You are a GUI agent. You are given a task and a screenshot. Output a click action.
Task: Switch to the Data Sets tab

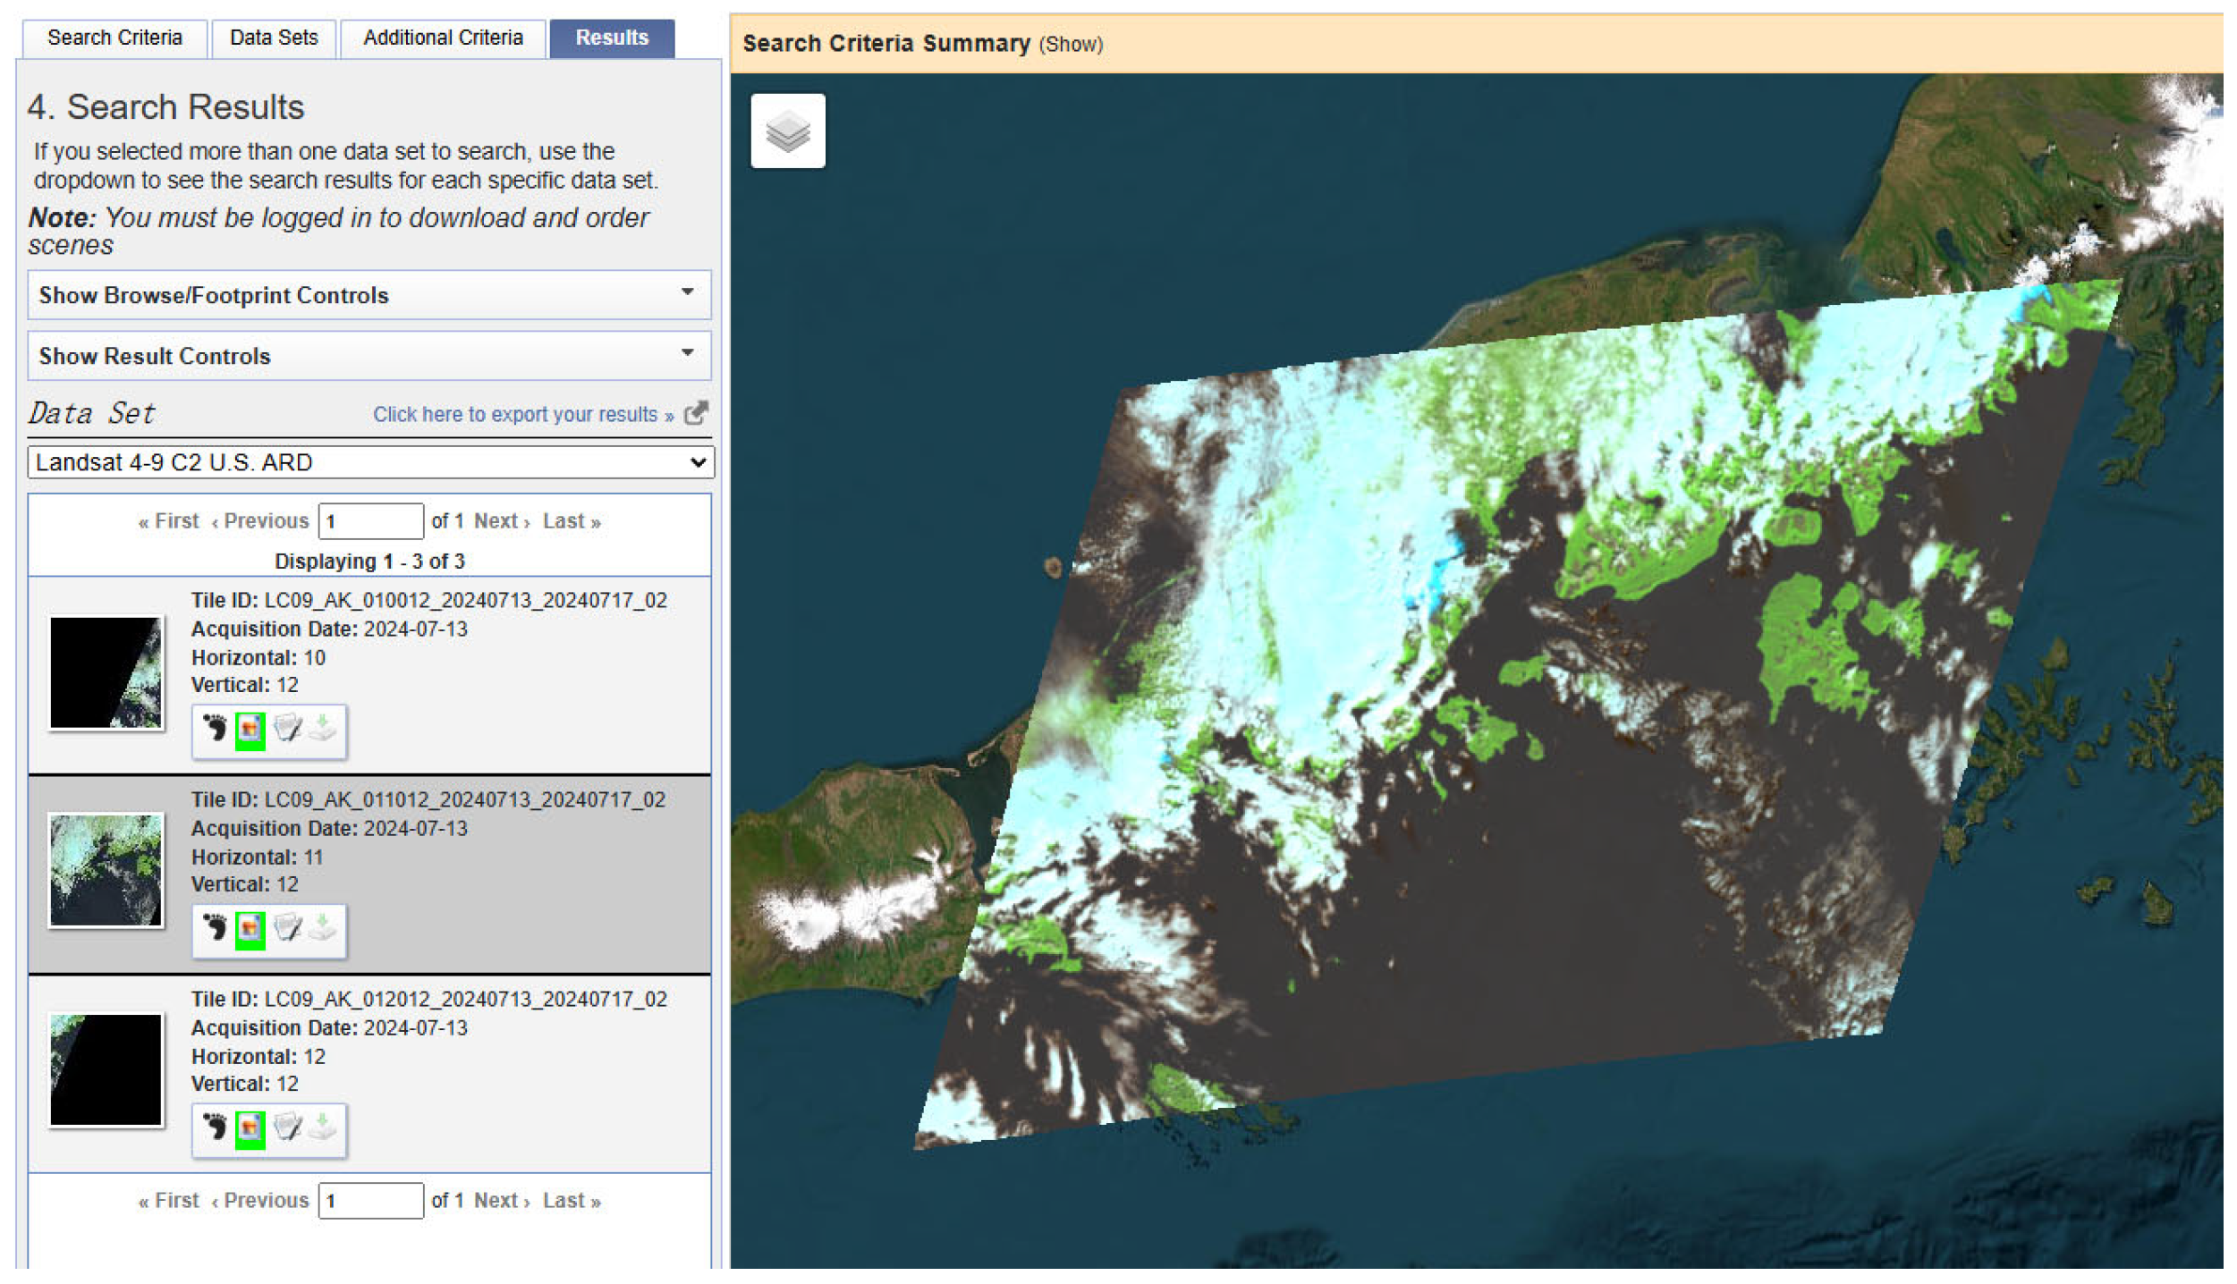pyautogui.click(x=272, y=38)
